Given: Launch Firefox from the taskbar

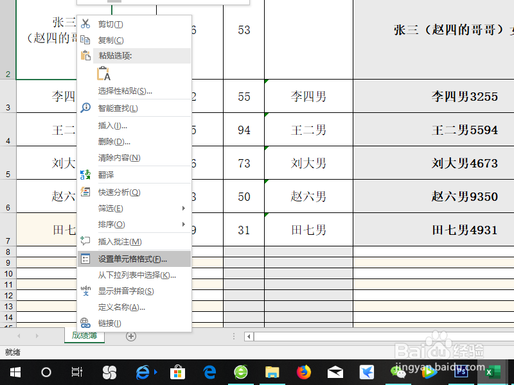Looking at the screenshot, I should pyautogui.click(x=303, y=372).
